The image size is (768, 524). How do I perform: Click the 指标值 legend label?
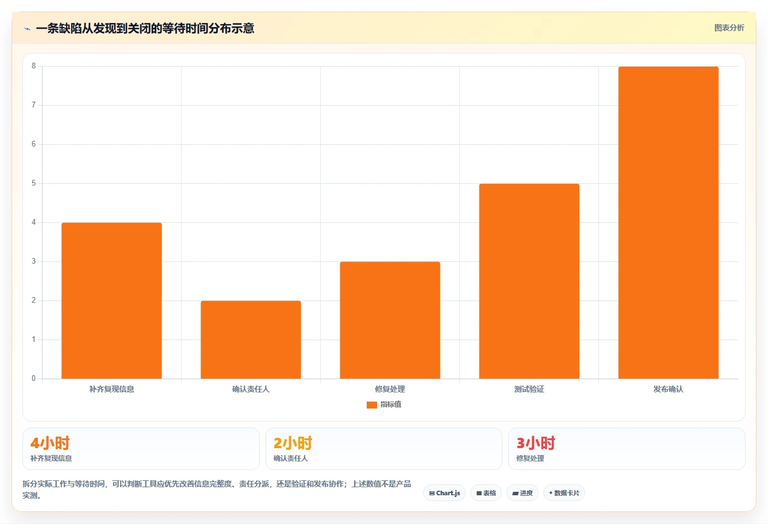[391, 404]
